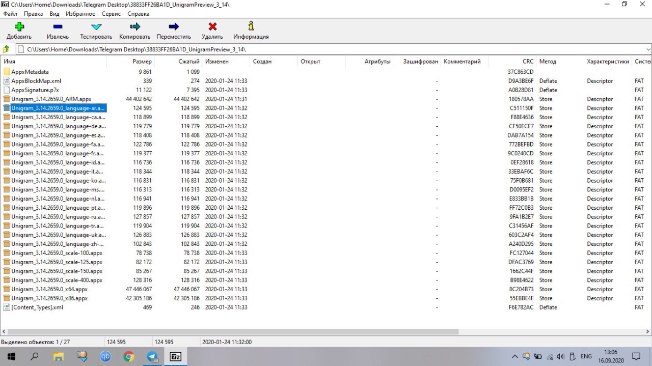The image size is (652, 366).
Task: Go up one folder with the up-arrow icon
Action: tap(6, 49)
